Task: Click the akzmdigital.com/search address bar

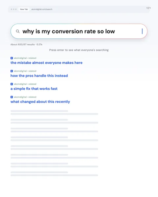Action: click(x=42, y=9)
